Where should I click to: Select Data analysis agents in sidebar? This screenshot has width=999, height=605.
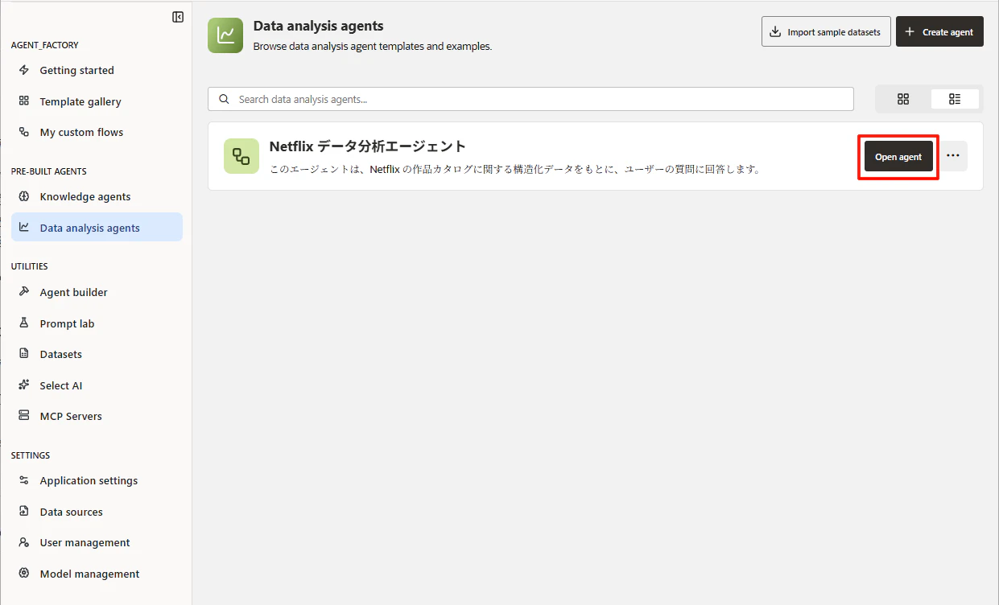(x=97, y=228)
